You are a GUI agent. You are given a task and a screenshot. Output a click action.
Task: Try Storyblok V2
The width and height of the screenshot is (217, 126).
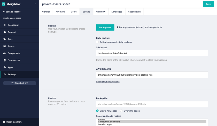20,83
